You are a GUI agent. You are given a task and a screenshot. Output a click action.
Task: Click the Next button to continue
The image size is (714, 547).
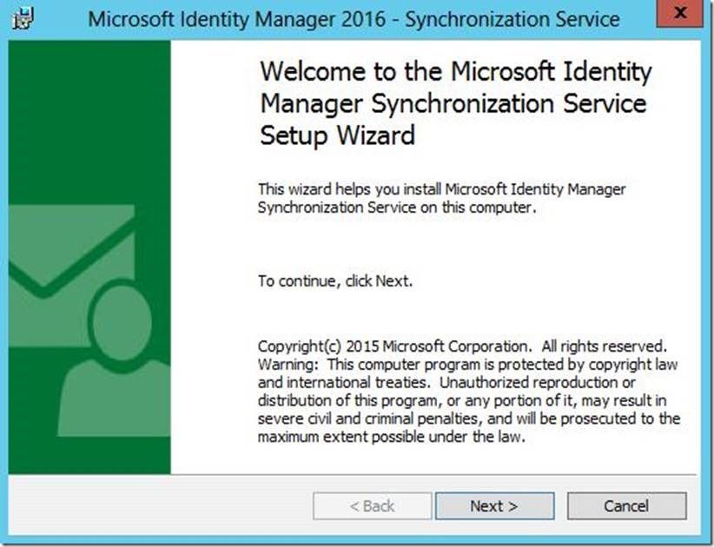[x=494, y=506]
